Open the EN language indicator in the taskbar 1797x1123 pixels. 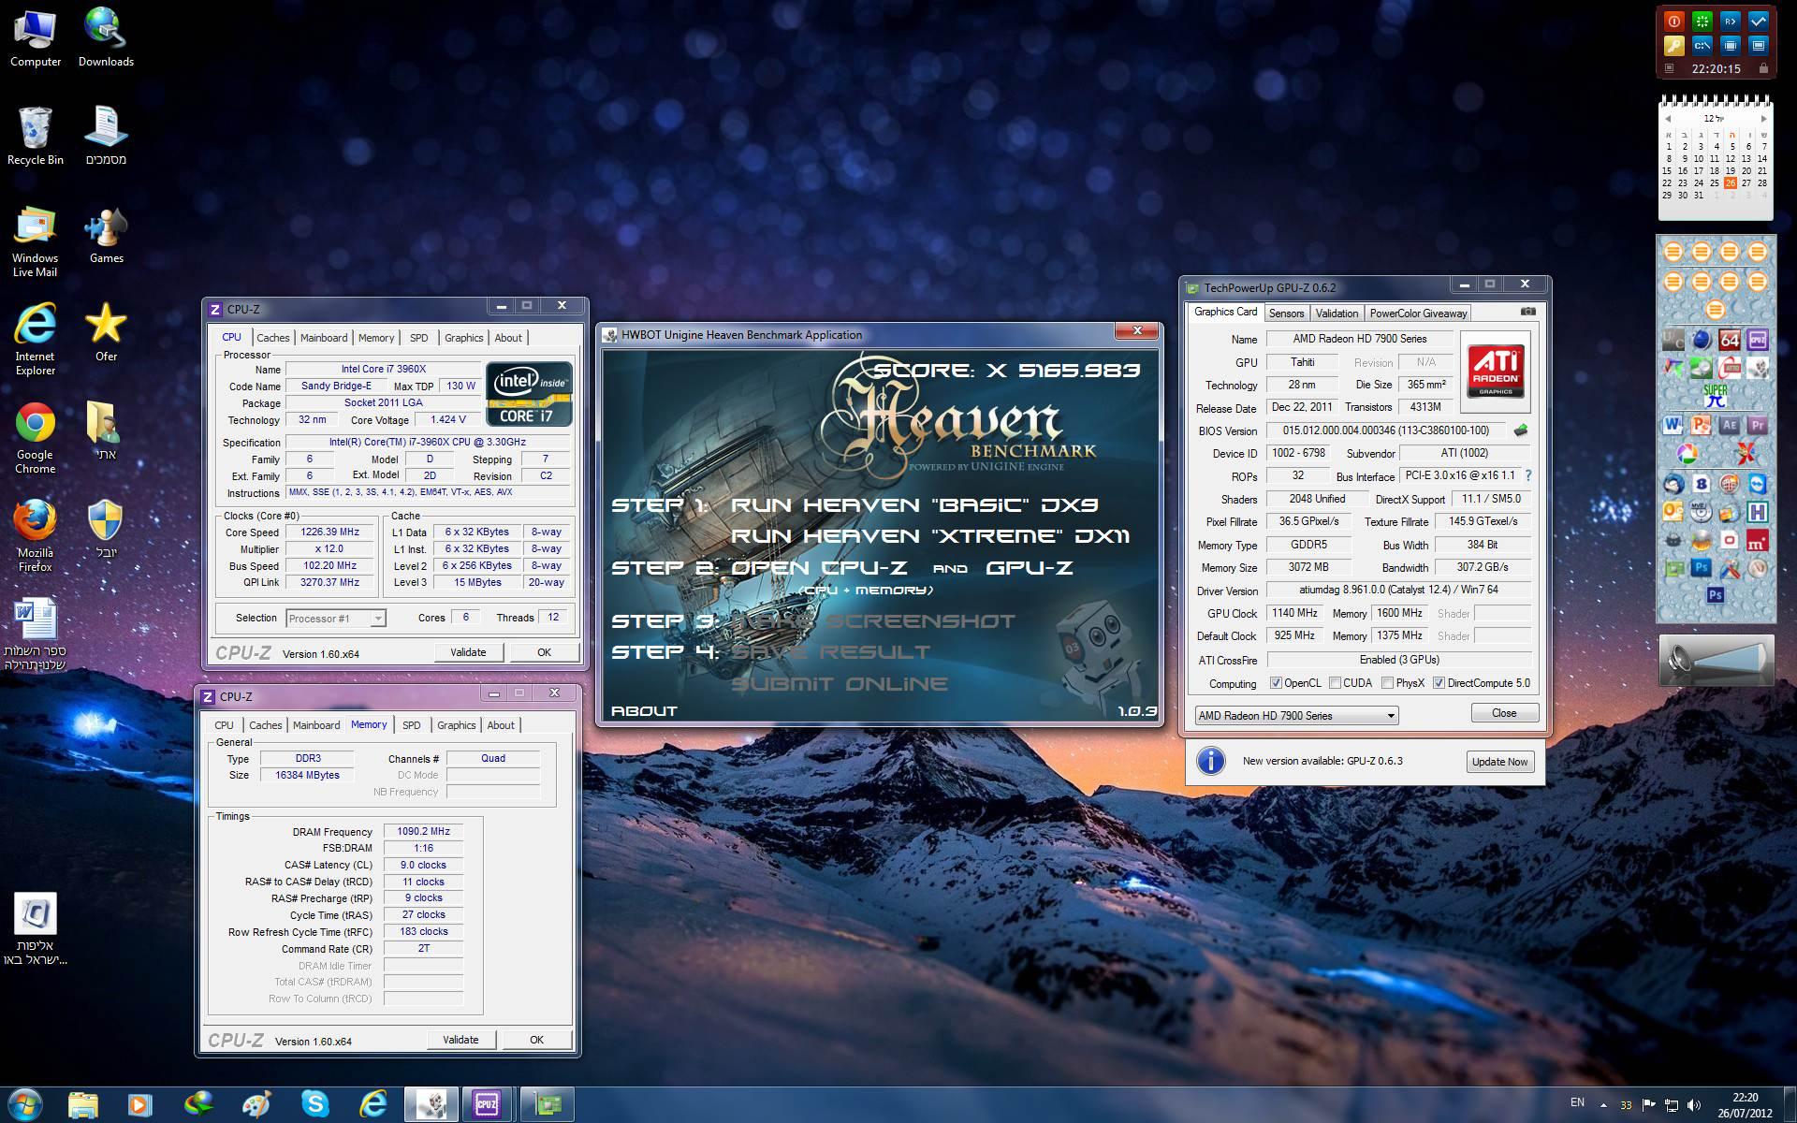pyautogui.click(x=1577, y=1103)
